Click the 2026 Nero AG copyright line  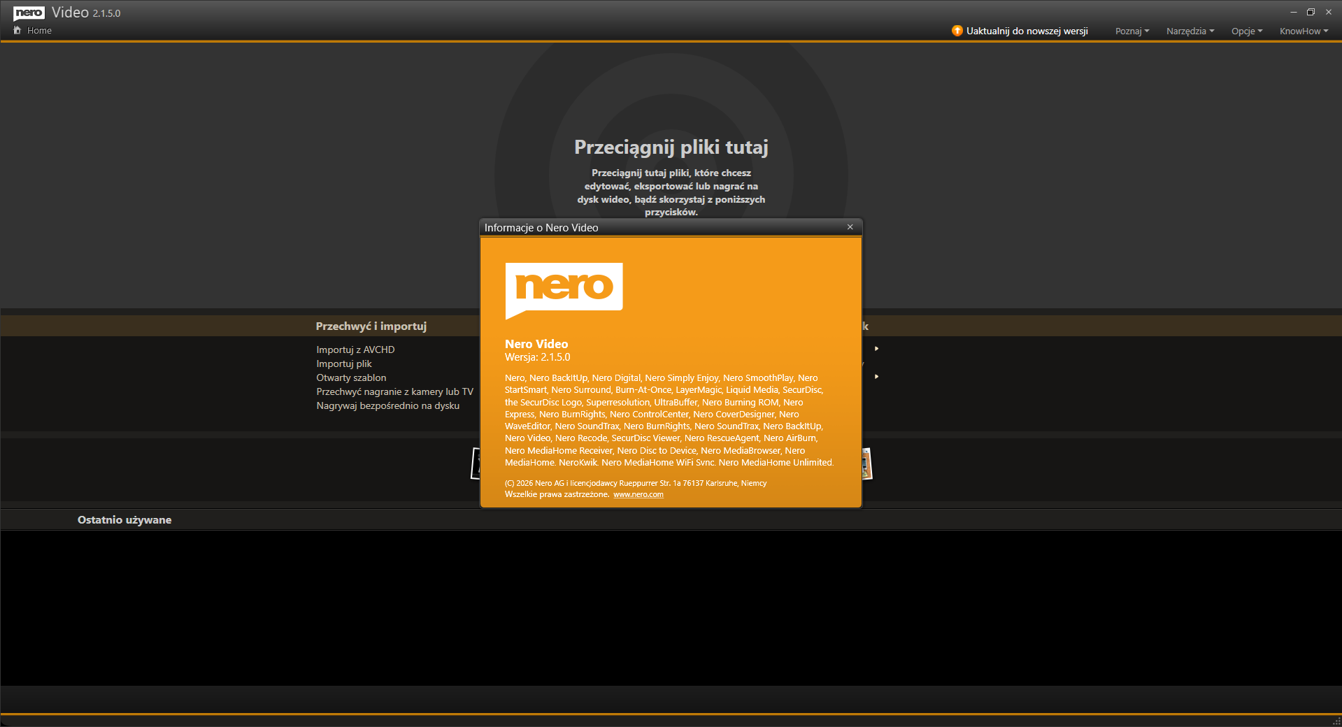636,483
